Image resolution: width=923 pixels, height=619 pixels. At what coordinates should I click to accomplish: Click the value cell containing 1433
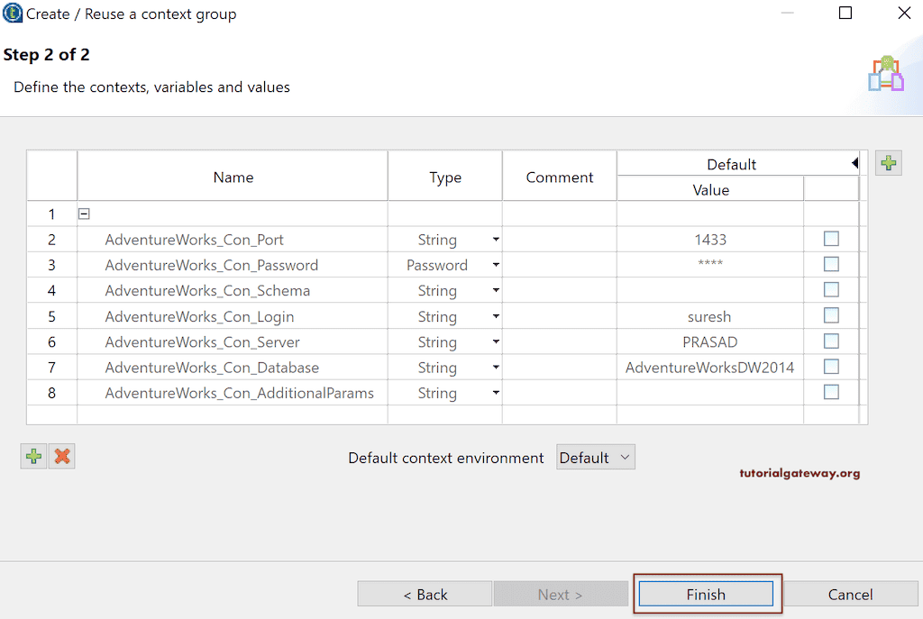click(710, 240)
